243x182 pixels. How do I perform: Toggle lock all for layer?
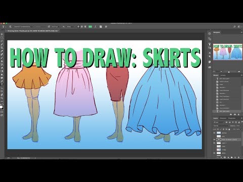pyautogui.click(x=229, y=129)
